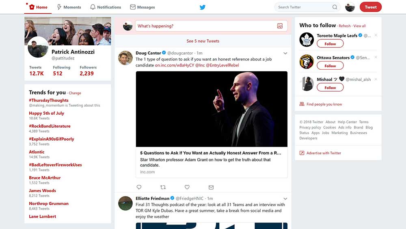Open Mishaal's profile picture
Screen dimensions: 406x229
tap(307, 83)
